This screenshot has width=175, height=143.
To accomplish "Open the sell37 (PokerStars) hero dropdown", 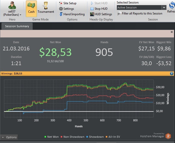I will point(12,13).
